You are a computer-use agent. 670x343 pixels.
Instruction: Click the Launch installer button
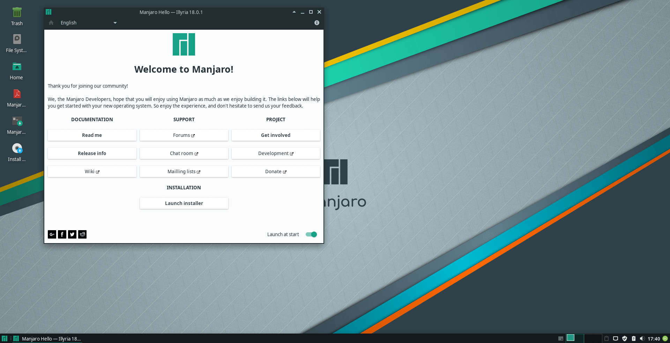tap(184, 203)
